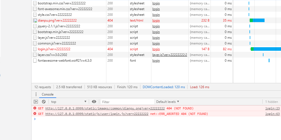The image size is (281, 140).
Task: Click fontawesome-webfont waterfall marker
Action: (269, 61)
